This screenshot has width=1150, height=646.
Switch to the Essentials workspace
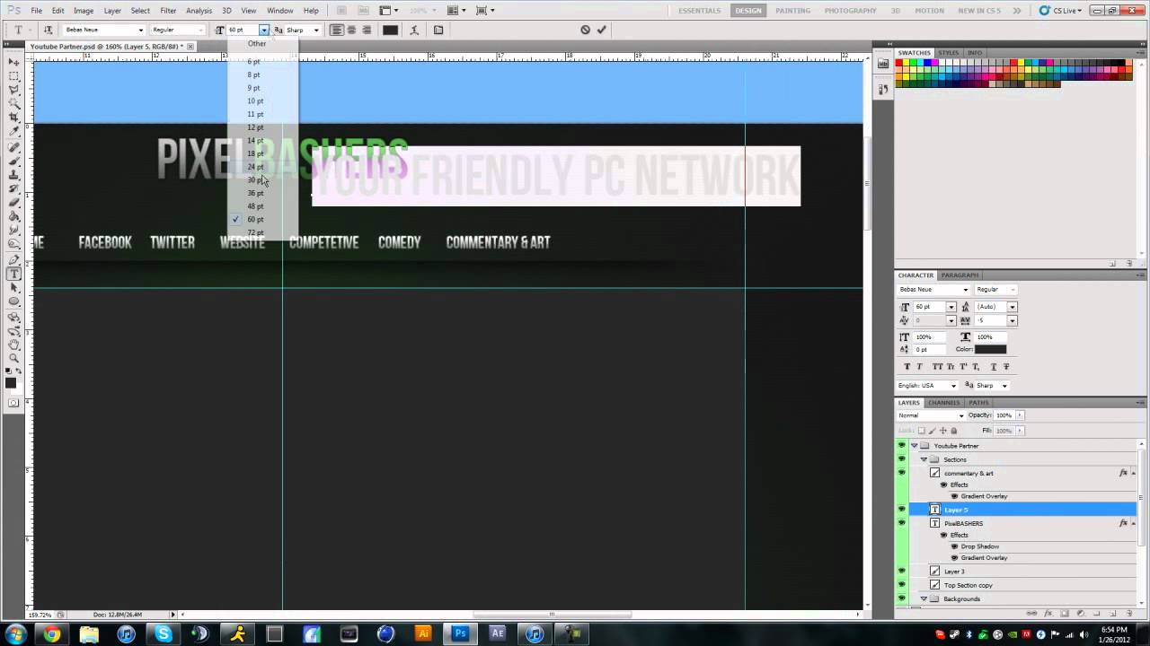click(700, 11)
